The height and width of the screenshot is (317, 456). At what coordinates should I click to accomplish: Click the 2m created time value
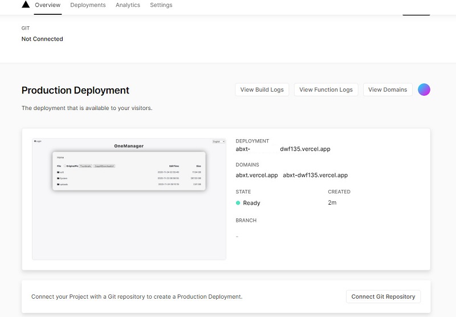pos(332,202)
